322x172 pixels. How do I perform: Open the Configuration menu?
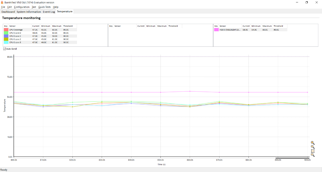click(x=21, y=7)
